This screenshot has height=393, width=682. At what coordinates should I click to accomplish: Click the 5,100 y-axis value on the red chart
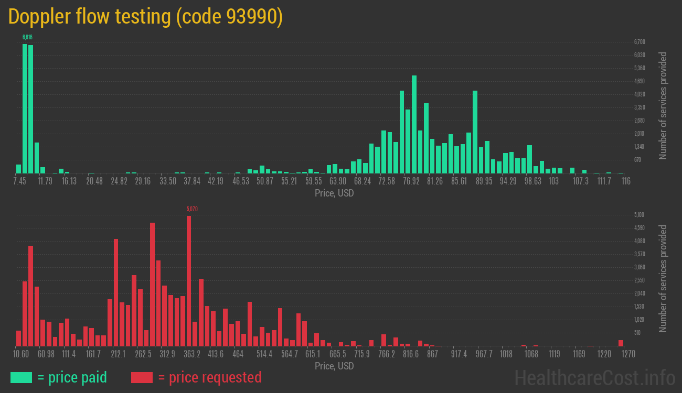[x=640, y=215]
